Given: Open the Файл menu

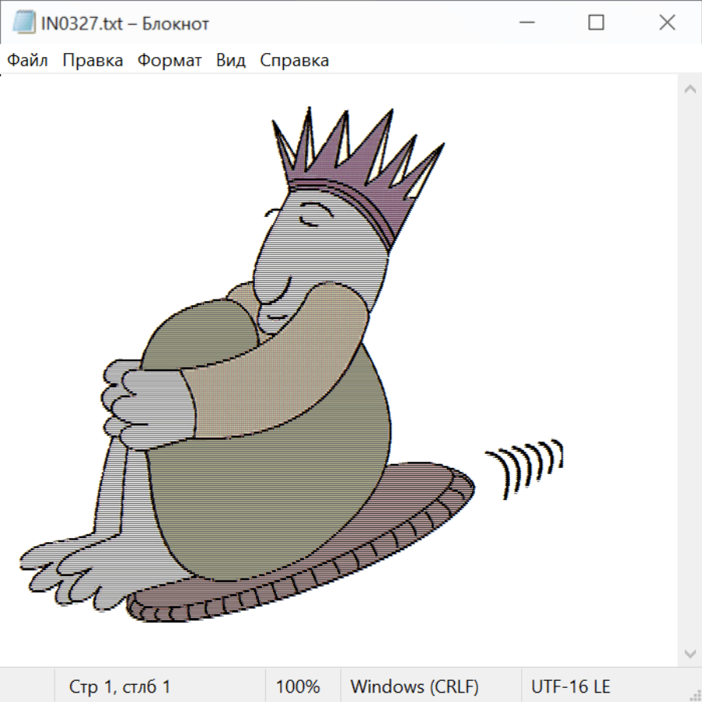Looking at the screenshot, I should (28, 61).
